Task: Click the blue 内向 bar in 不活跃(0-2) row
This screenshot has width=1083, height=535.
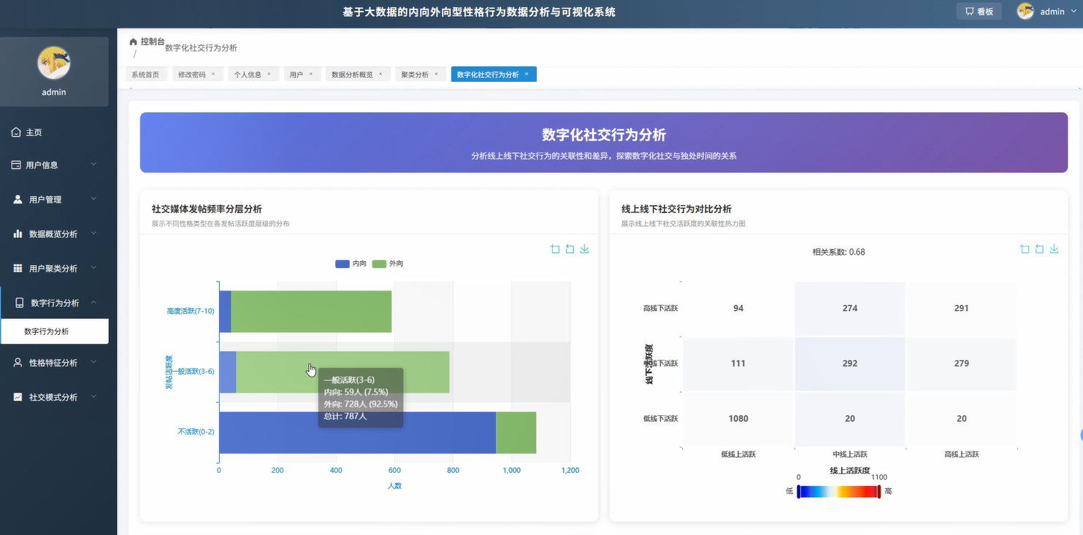Action: (357, 433)
